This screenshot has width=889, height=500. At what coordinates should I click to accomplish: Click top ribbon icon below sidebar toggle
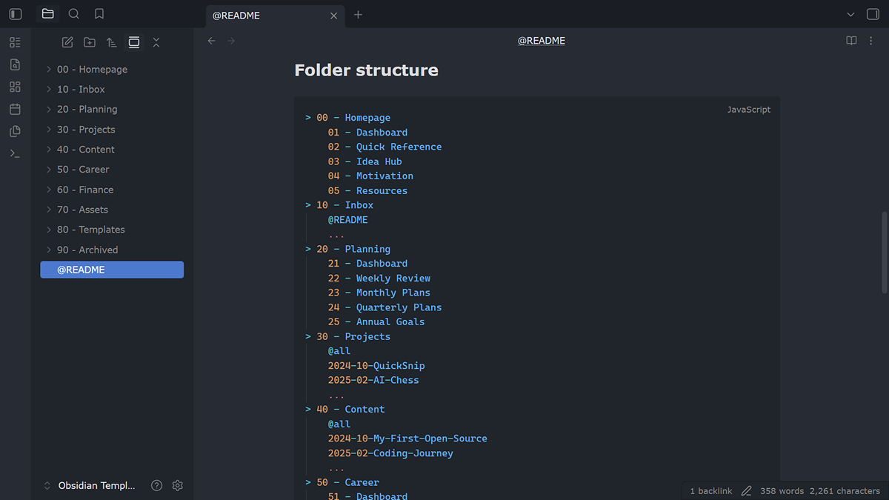(16, 42)
